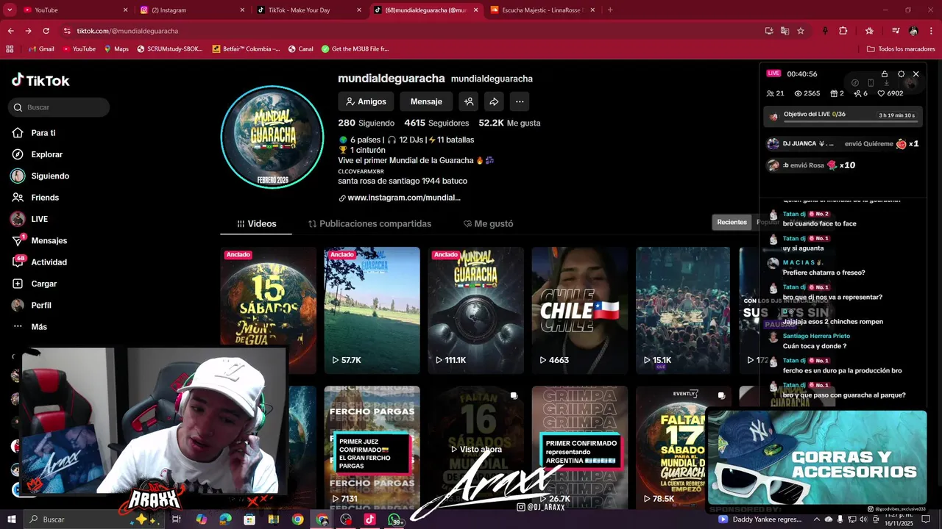Open the CHILE video thumbnail
Viewport: 942px width, 529px height.
pos(580,310)
